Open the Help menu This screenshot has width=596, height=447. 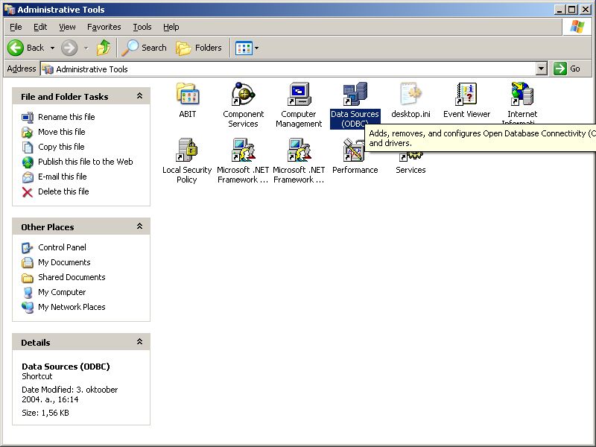(171, 27)
